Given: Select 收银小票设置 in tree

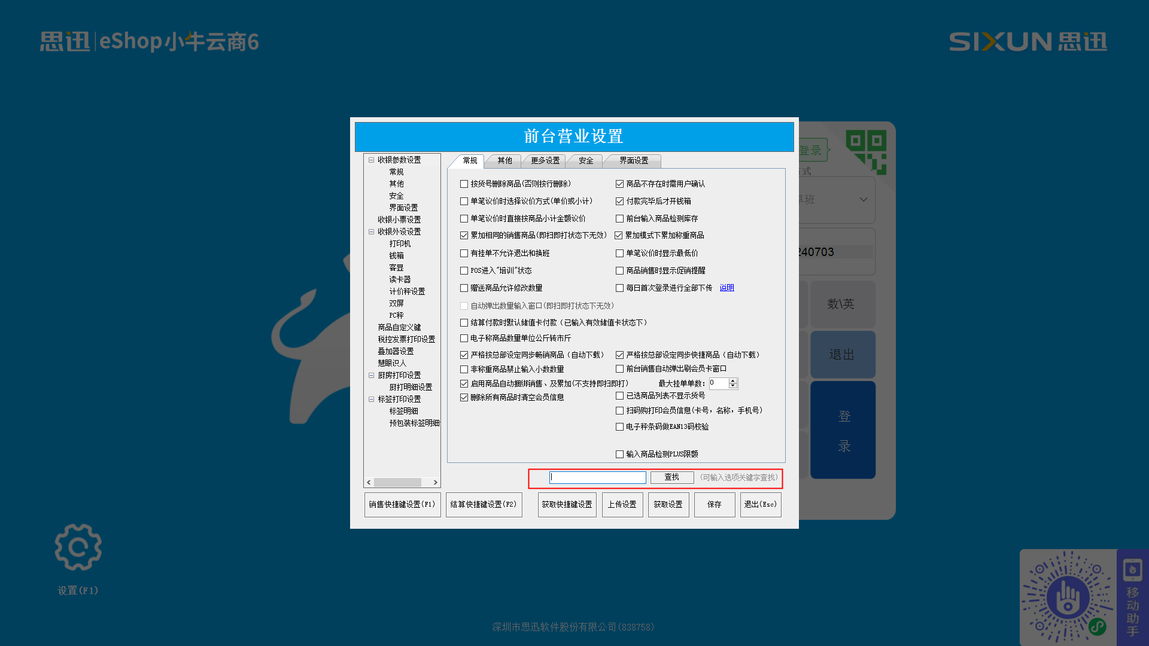Looking at the screenshot, I should point(399,220).
